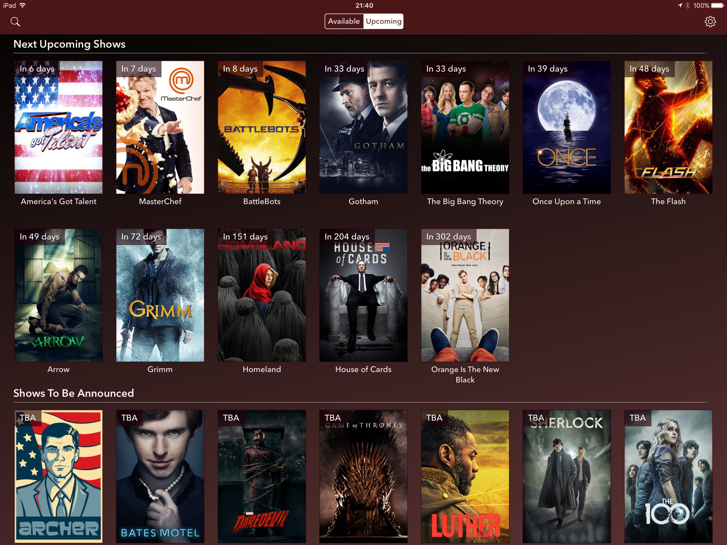Tap the Luther TBA poster
This screenshot has height=545, width=727.
[465, 476]
